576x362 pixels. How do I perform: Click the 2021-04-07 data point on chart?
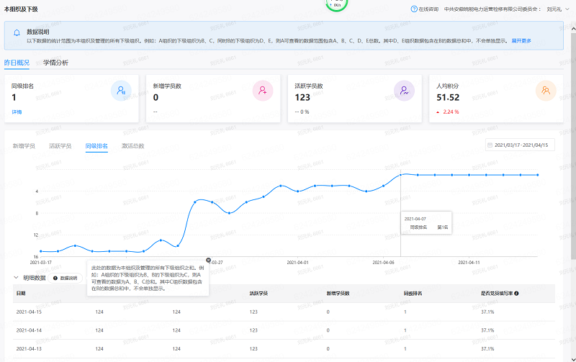(x=401, y=175)
